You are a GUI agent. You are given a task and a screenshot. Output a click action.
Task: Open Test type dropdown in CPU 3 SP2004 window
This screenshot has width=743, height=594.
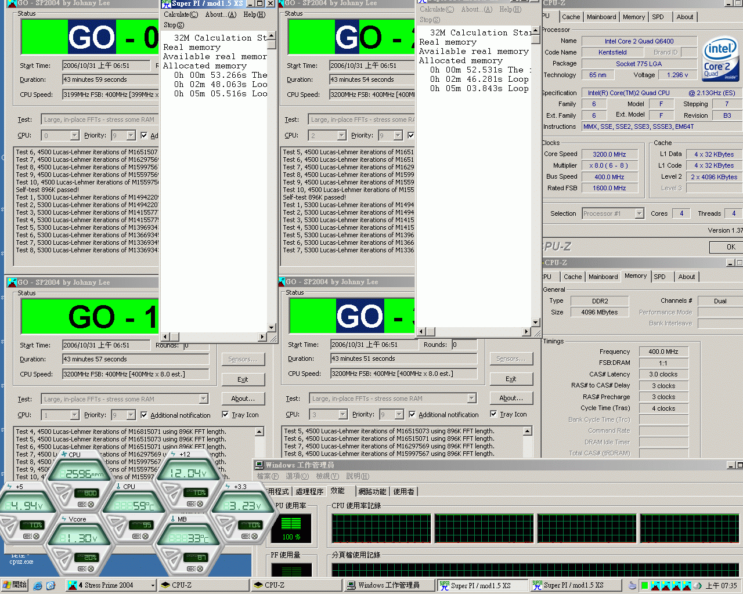[x=471, y=398]
